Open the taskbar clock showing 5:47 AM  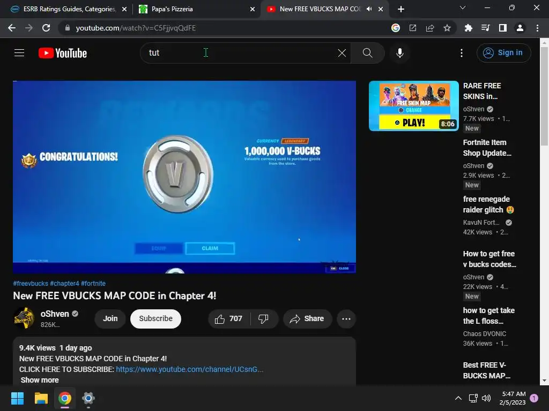[x=513, y=398]
